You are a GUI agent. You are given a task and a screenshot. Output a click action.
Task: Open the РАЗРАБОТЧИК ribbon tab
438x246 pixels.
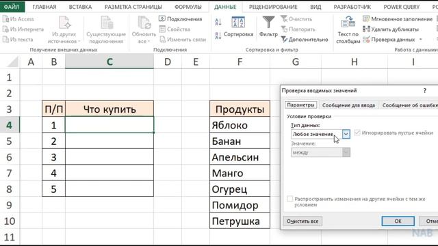coord(352,7)
